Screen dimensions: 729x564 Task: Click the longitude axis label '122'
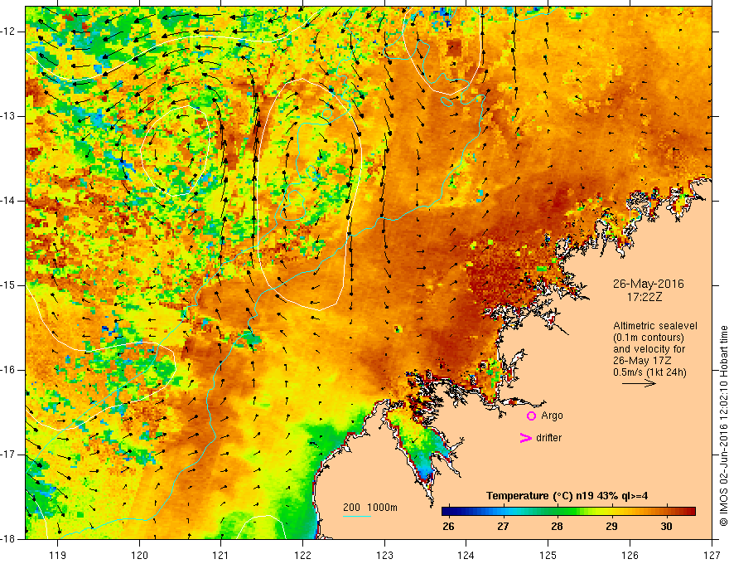coord(302,555)
